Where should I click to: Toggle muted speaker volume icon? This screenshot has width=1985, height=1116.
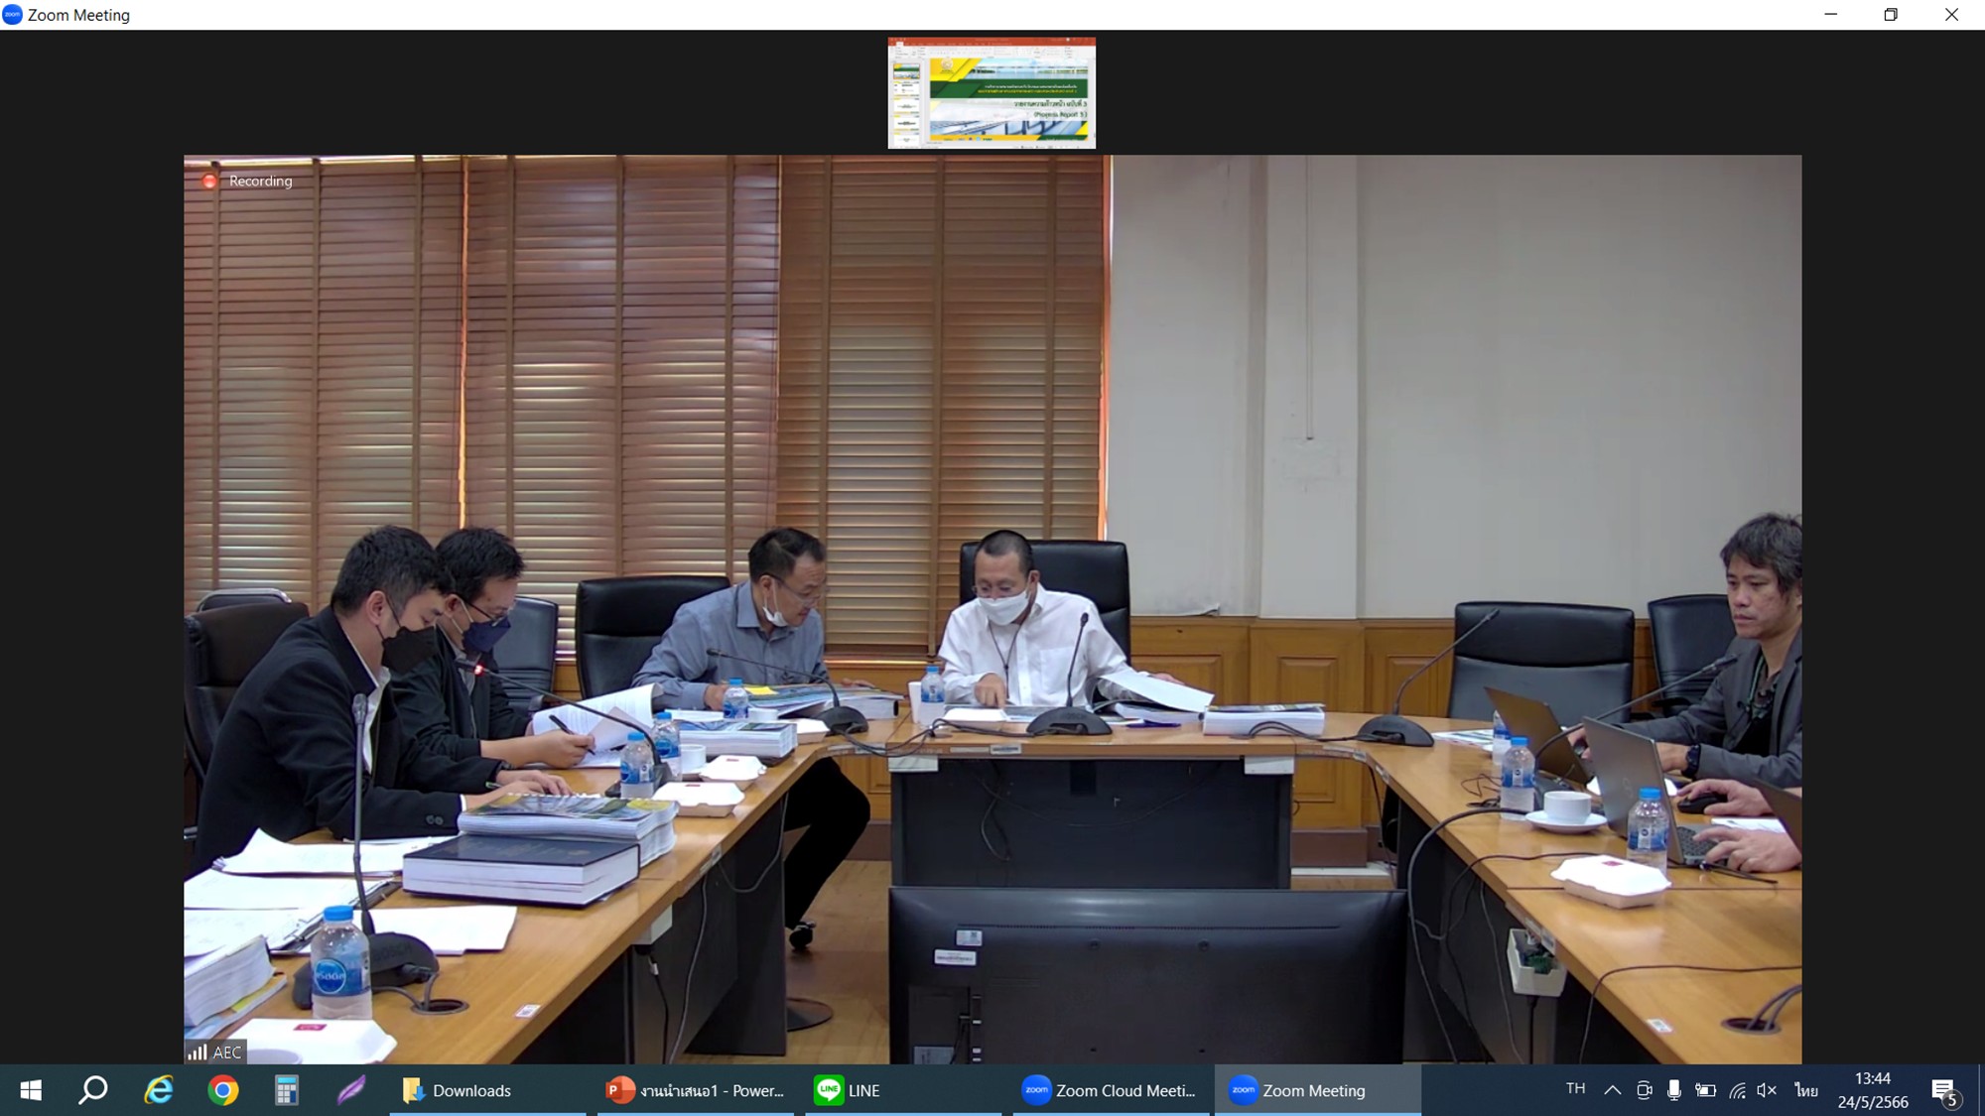(x=1767, y=1090)
